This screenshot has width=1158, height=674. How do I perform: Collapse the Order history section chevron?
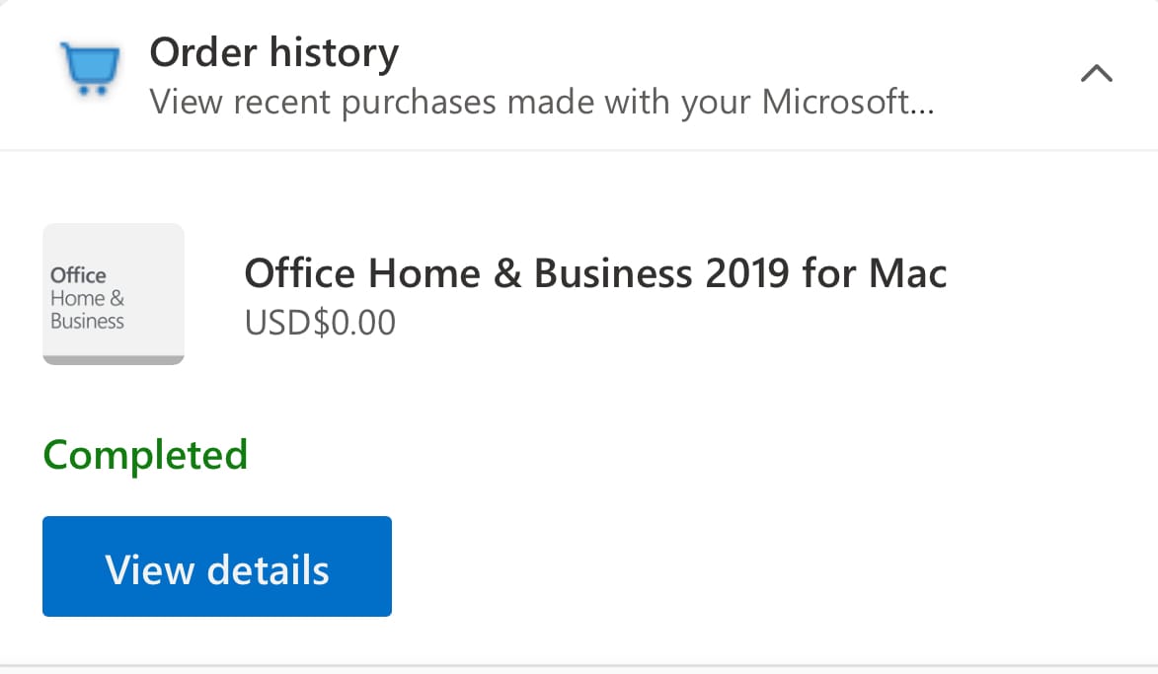point(1097,73)
